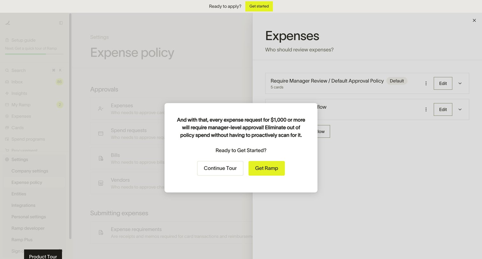Click Edit on the second workflow row
This screenshot has width=482, height=259.
tap(443, 109)
